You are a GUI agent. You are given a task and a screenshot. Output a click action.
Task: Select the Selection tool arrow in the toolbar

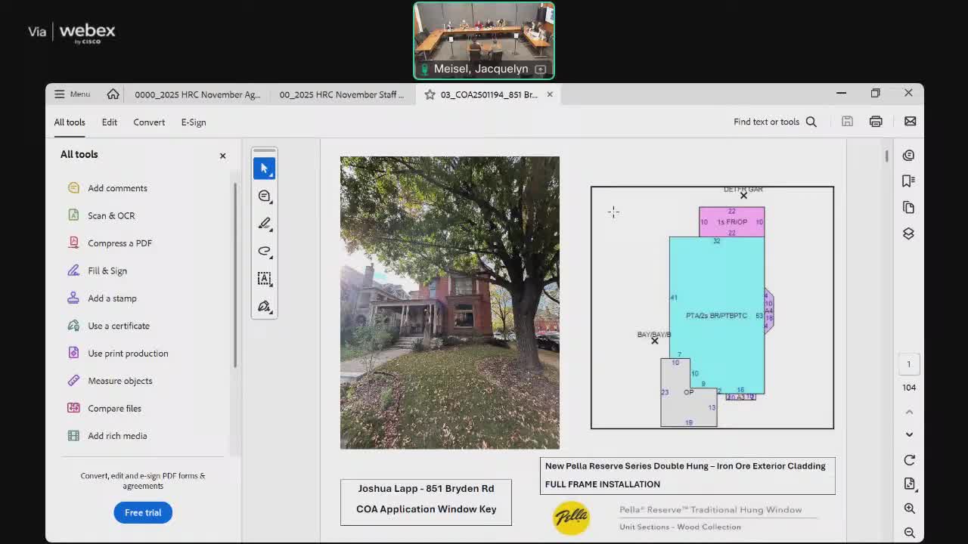coord(264,168)
